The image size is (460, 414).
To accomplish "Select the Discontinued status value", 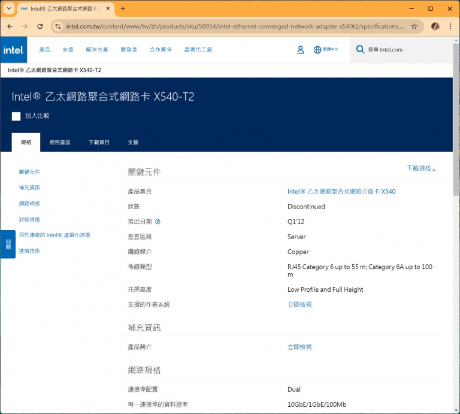I will pyautogui.click(x=306, y=207).
